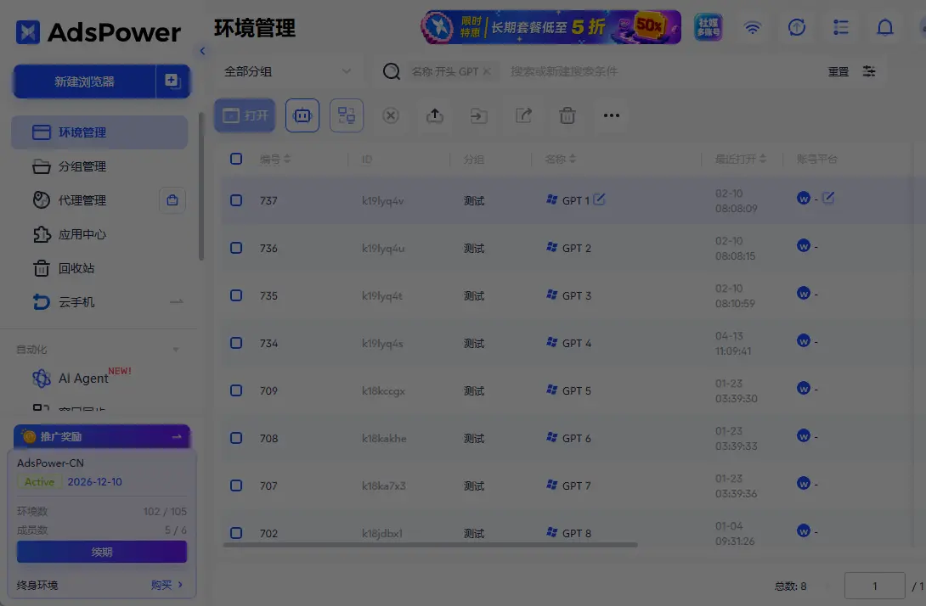Select the checkbox for row 735

(236, 295)
